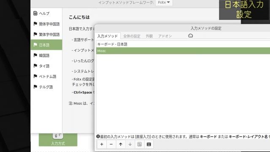Screen dimensions: 270x152
Task: Open keyboard layout icon button
Action: tap(149, 144)
